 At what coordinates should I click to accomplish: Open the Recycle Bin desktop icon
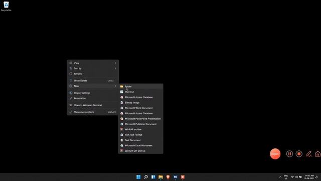(x=6, y=6)
